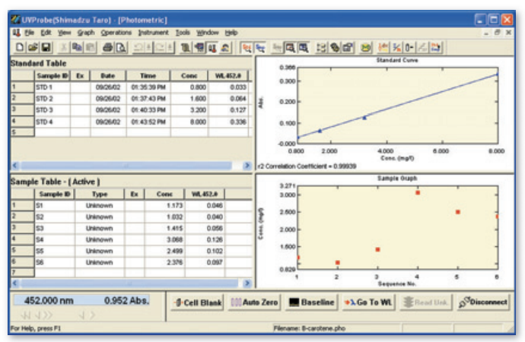The image size is (525, 342).
Task: Click the Open file toolbar icon
Action: (33, 47)
